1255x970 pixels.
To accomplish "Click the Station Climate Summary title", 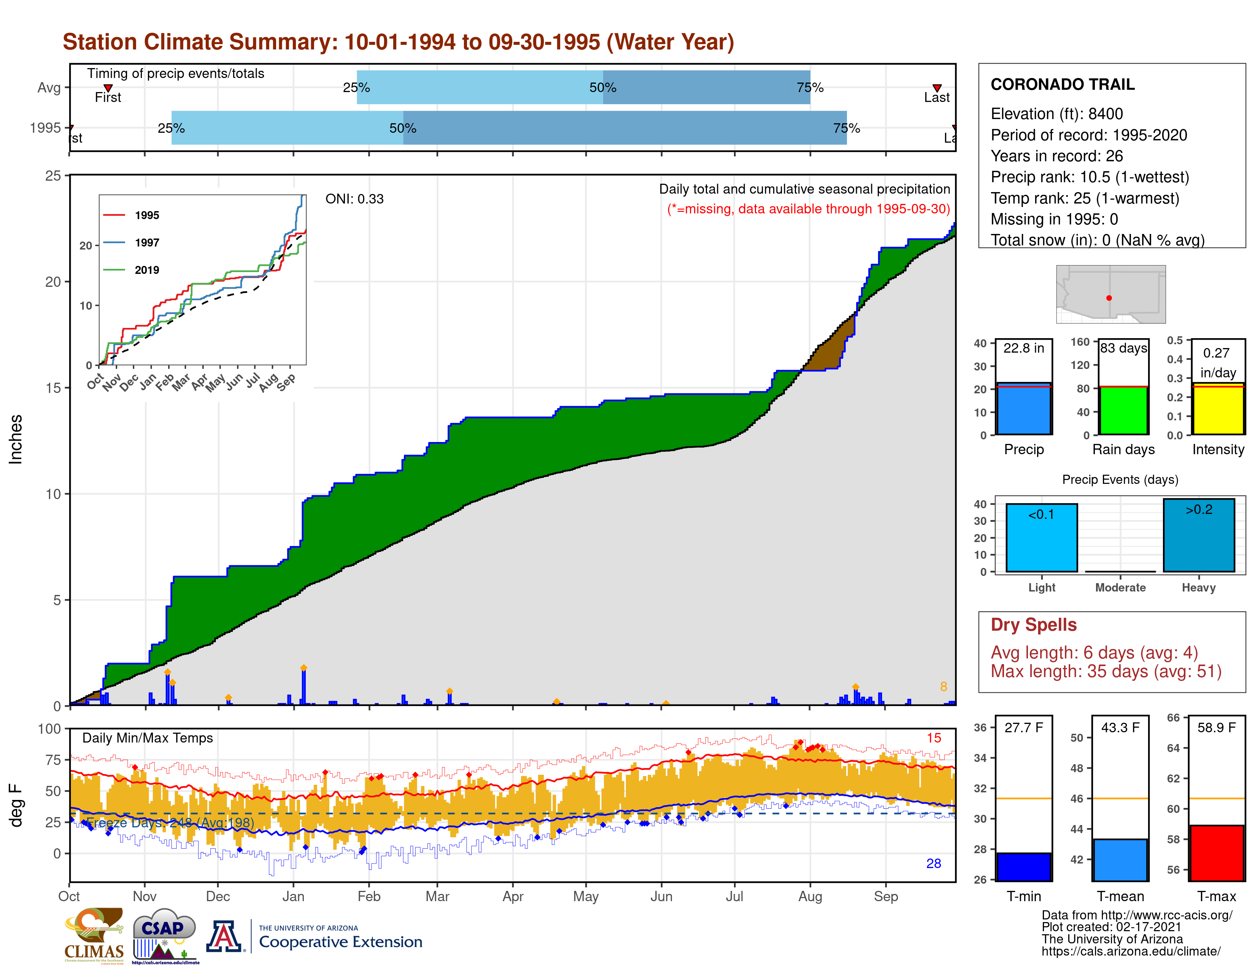I will click(x=398, y=42).
